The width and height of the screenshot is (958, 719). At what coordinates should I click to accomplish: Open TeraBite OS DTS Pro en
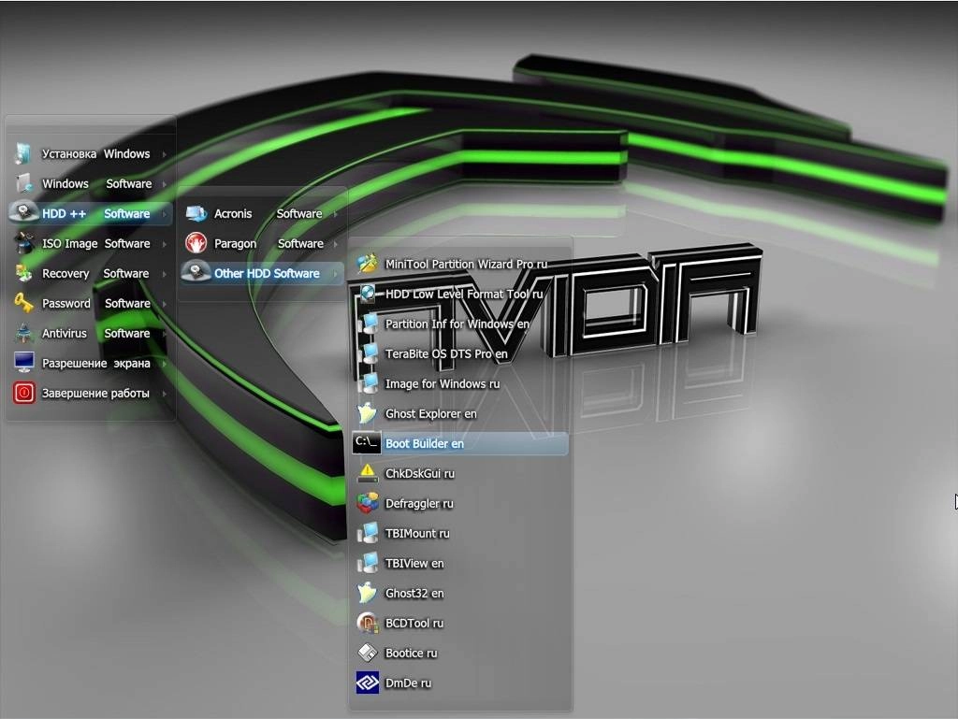460,353
